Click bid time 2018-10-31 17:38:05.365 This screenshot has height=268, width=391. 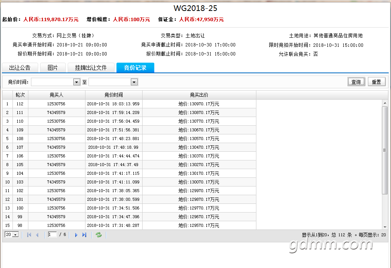point(113,191)
